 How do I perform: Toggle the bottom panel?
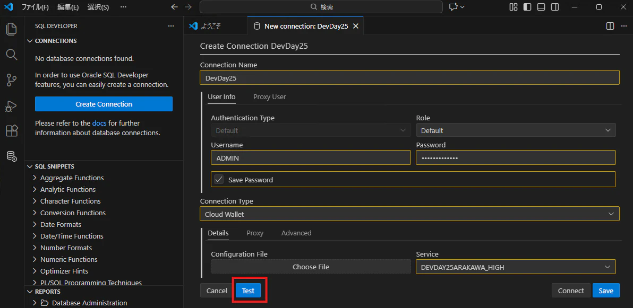[x=541, y=7]
